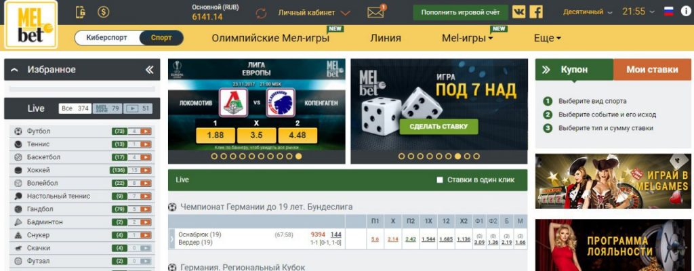Open the VK social network icon

[x=518, y=12]
